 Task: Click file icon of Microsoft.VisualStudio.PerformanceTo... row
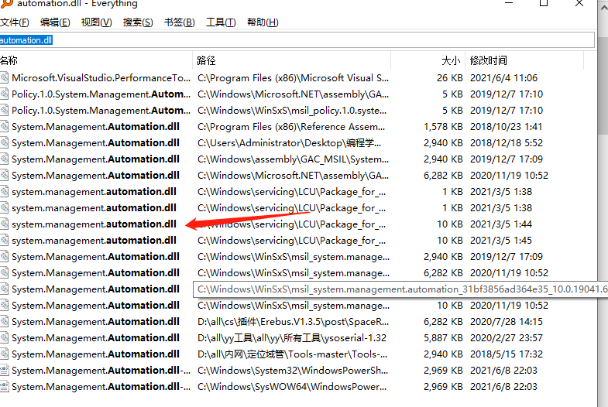4,78
